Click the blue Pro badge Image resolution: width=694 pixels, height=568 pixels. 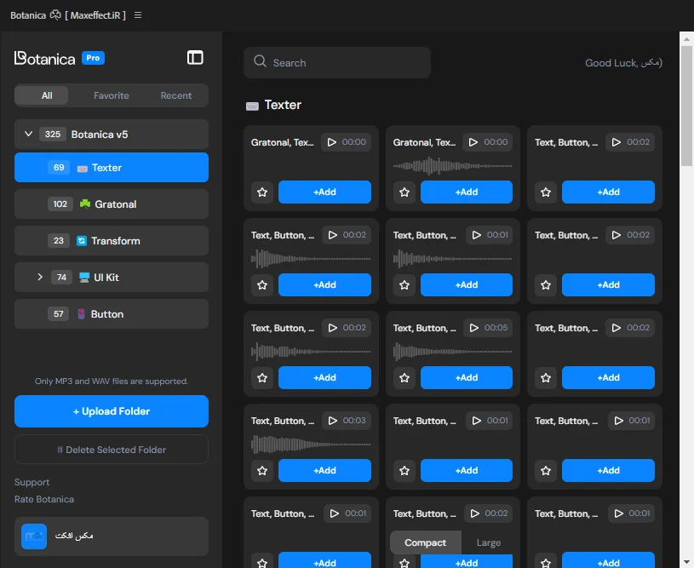(93, 58)
